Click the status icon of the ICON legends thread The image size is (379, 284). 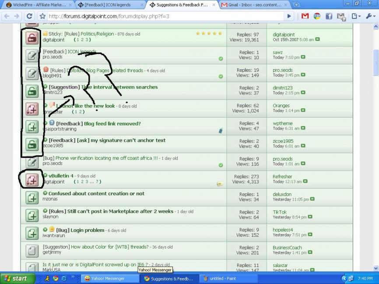click(32, 55)
